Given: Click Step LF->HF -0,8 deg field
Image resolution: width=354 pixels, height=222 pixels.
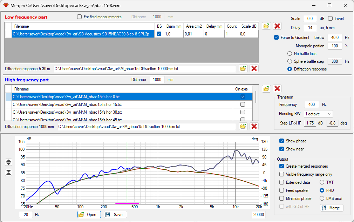Looking at the screenshot, I should tap(332, 123).
